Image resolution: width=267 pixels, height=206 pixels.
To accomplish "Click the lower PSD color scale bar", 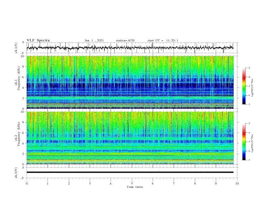I will tap(244, 142).
